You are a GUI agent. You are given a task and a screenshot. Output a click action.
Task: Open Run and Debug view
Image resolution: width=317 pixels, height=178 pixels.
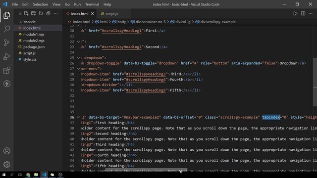[6, 56]
